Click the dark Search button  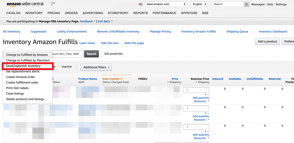click(x=92, y=54)
